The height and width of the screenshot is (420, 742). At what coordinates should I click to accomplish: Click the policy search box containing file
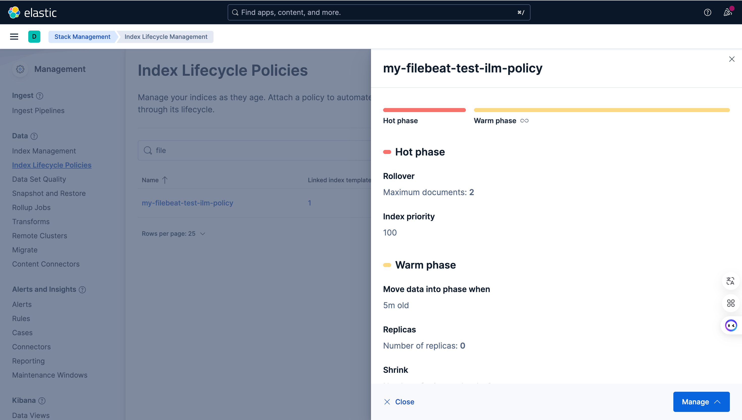(254, 151)
